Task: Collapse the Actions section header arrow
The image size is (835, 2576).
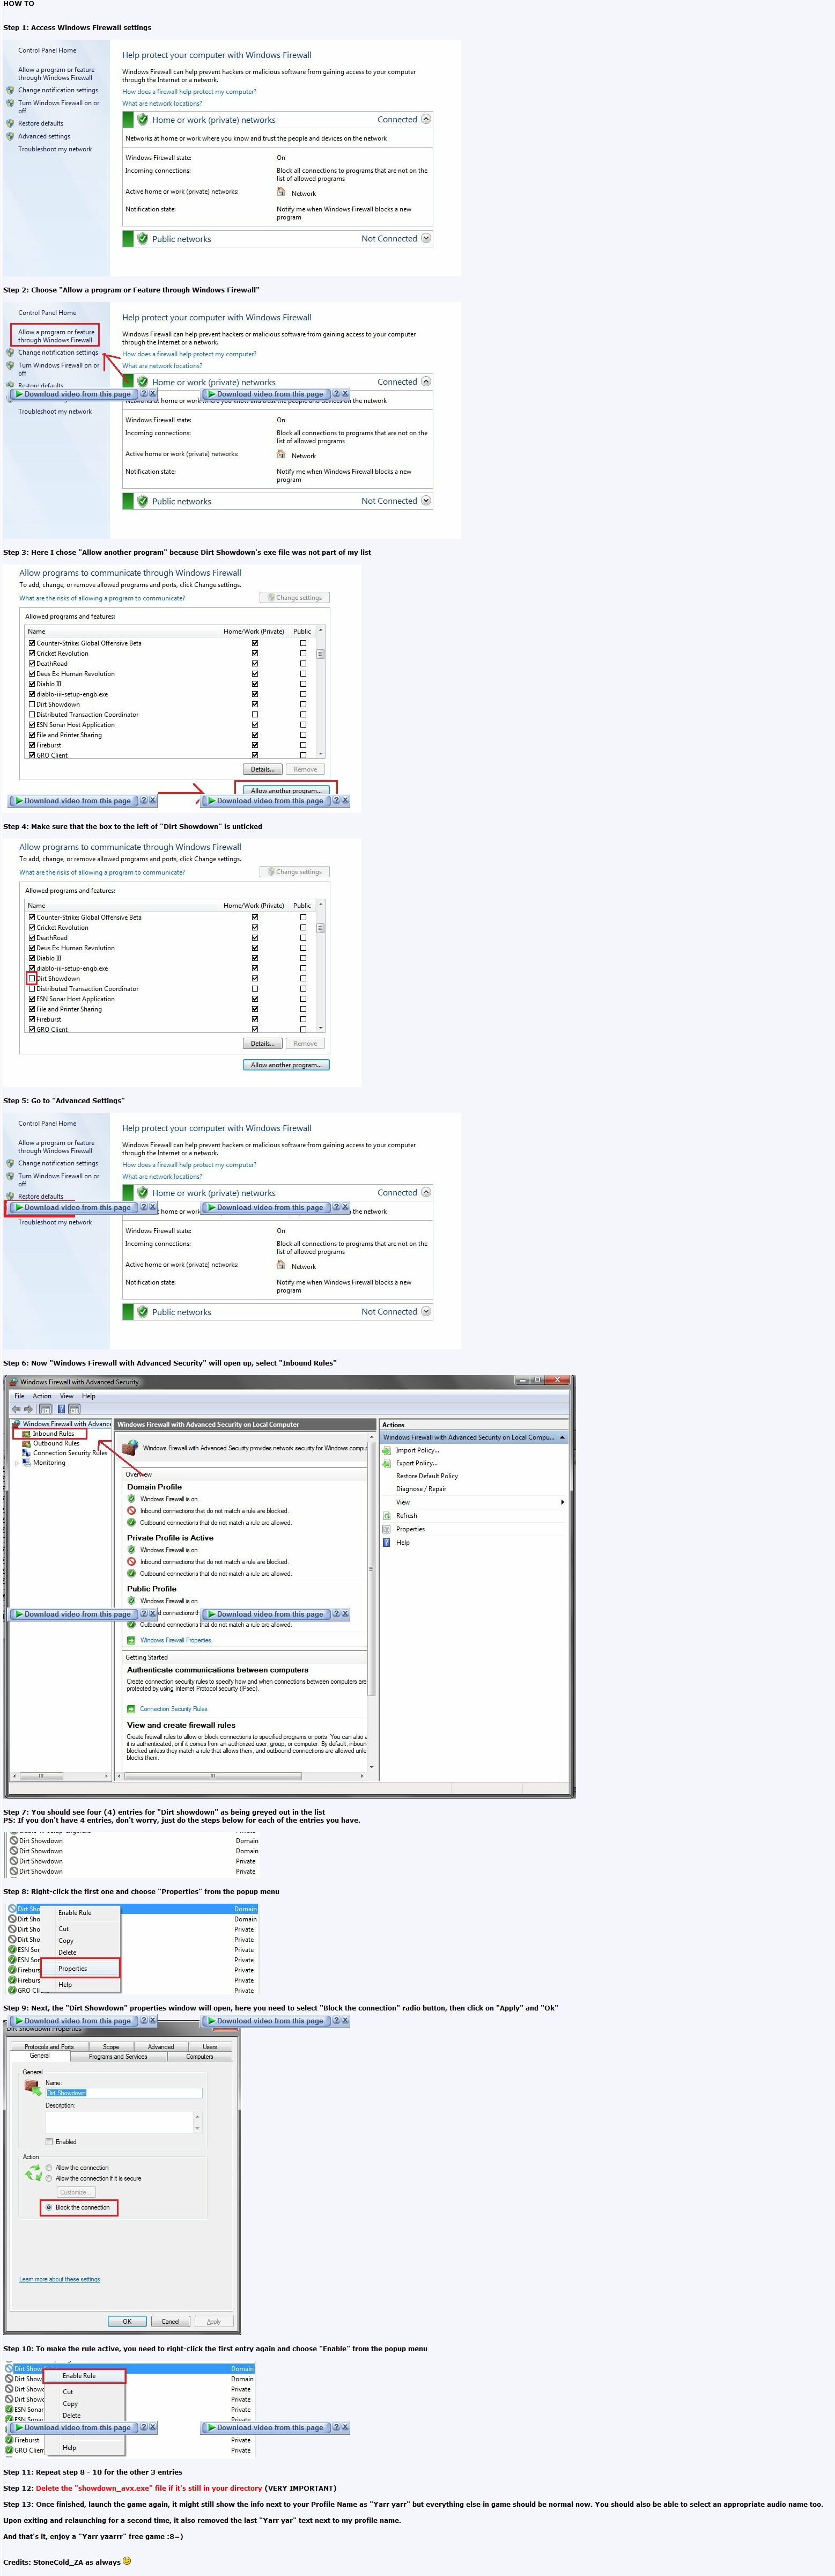Action: tap(562, 1437)
